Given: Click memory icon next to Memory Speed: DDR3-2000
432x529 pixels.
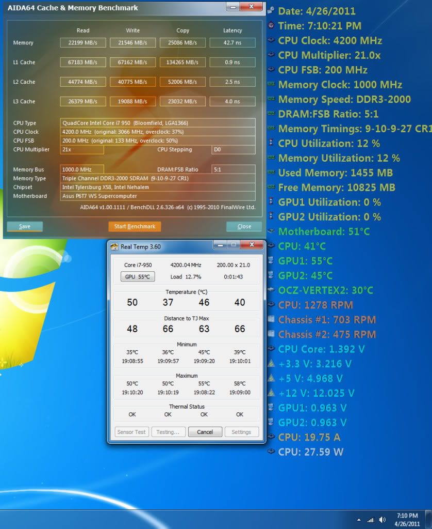Looking at the screenshot, I should (271, 99).
